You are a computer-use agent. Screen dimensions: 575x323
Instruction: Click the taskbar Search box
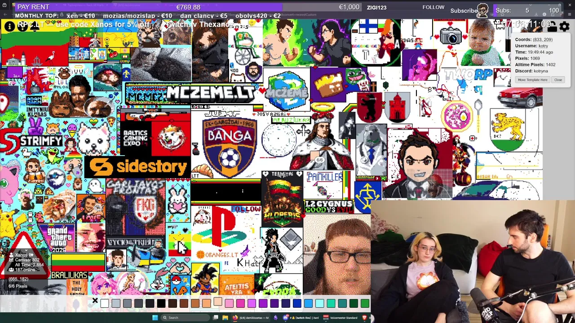[x=185, y=318]
